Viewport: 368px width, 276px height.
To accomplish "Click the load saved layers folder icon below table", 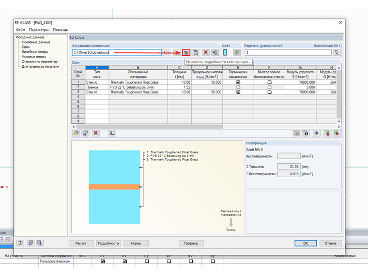I will point(76,133).
